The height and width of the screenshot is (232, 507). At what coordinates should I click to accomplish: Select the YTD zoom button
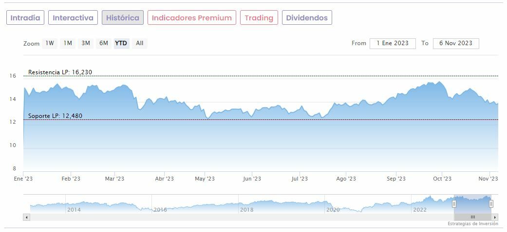121,43
